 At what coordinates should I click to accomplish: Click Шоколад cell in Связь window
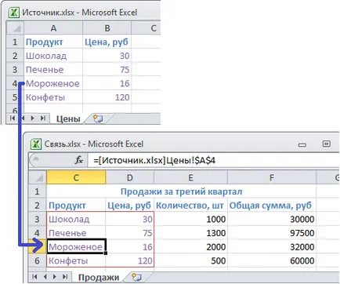(76, 219)
